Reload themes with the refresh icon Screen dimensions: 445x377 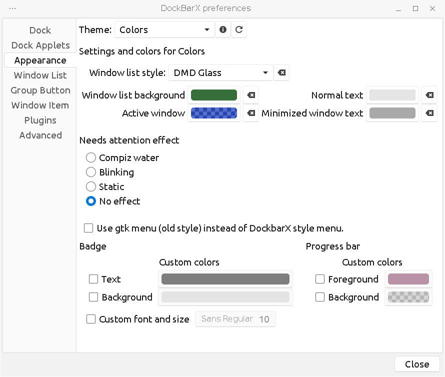(239, 30)
